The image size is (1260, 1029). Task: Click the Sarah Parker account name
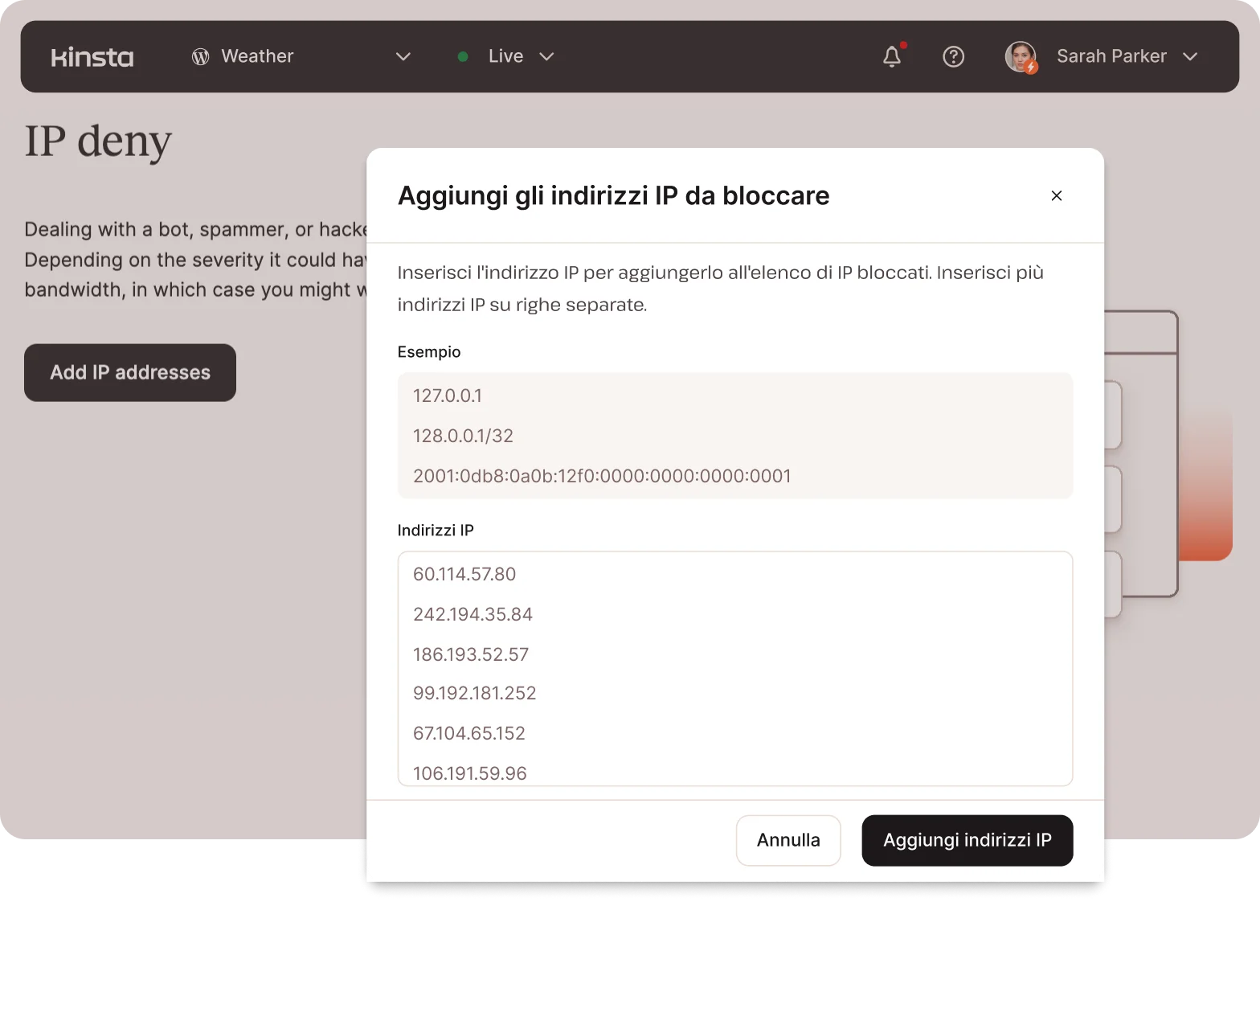(1111, 56)
